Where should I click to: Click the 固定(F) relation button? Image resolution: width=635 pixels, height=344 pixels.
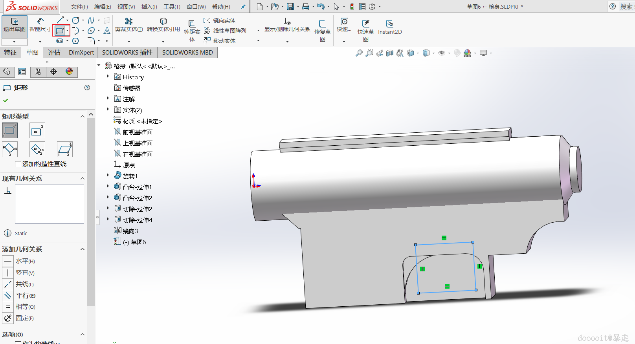[8, 318]
